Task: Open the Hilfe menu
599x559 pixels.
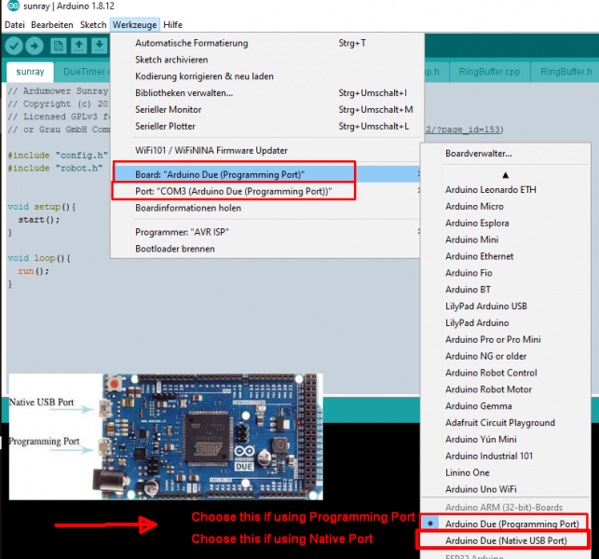Action: pyautogui.click(x=172, y=25)
